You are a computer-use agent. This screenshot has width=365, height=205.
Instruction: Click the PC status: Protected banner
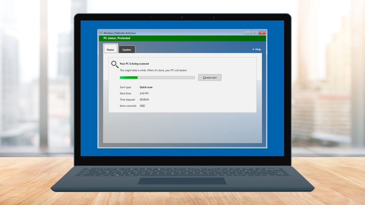click(182, 38)
